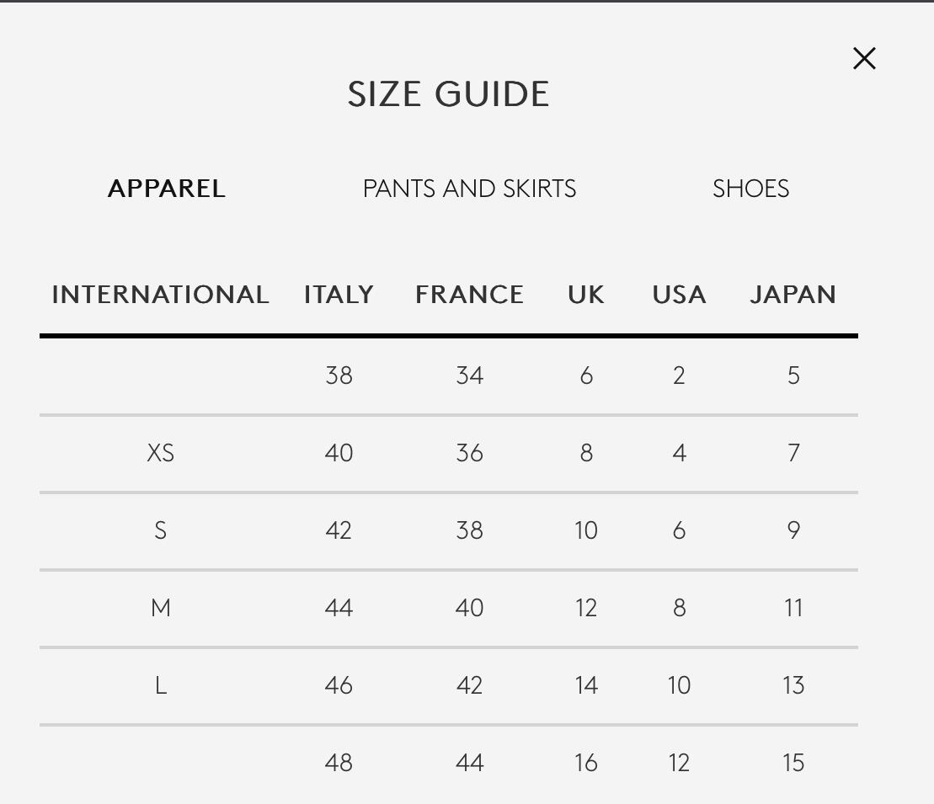Click the Italy column header
Viewport: 934px width, 804px height.
coord(339,295)
